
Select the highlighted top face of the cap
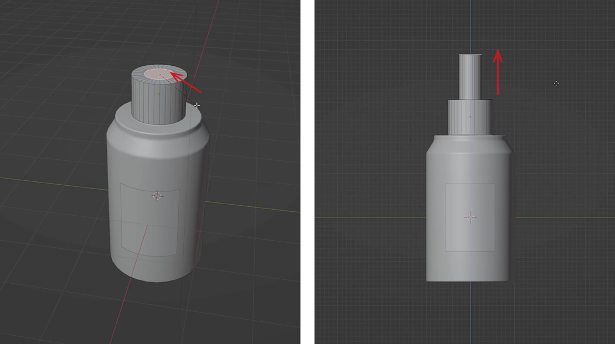[x=159, y=74]
